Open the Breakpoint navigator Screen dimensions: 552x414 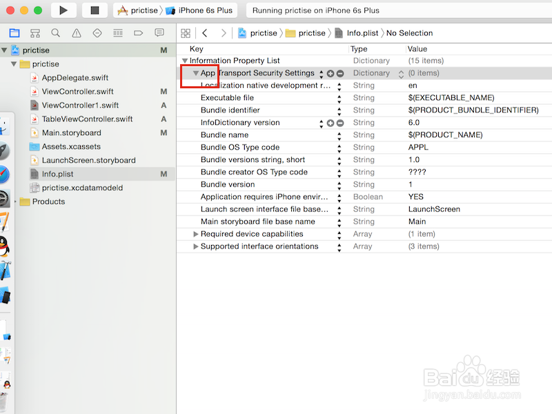[x=139, y=33]
